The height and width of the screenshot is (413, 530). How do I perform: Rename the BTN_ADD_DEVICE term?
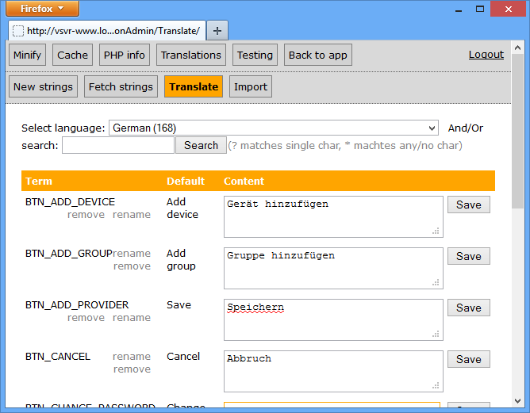(x=132, y=215)
